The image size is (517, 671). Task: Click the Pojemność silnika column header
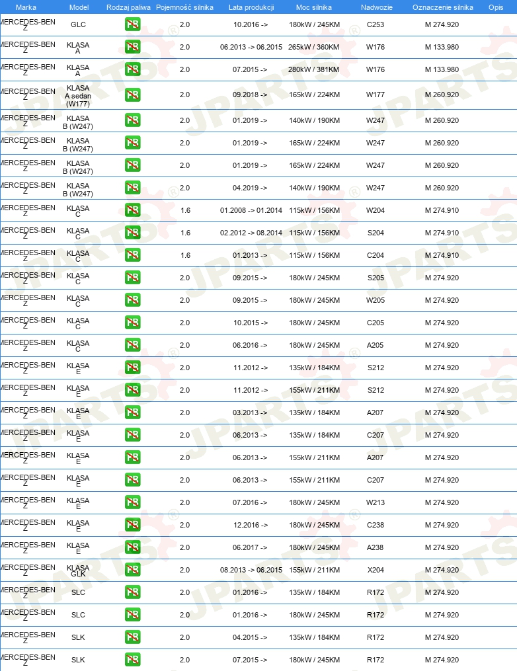(184, 7)
